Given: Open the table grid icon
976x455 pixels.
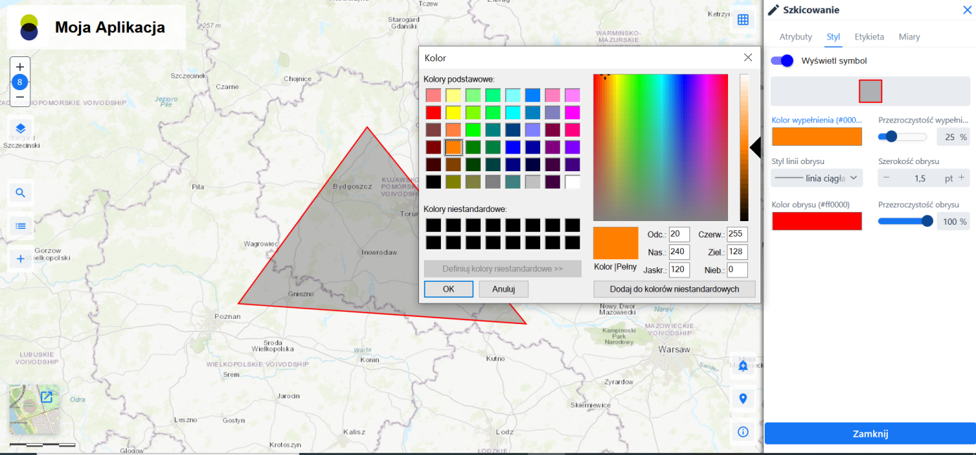Looking at the screenshot, I should [742, 20].
